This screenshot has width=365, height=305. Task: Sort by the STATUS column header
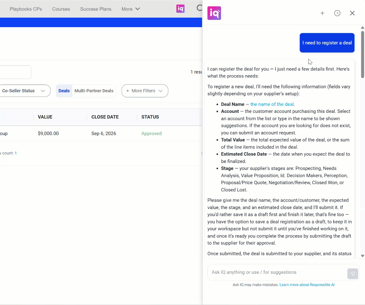click(x=150, y=117)
